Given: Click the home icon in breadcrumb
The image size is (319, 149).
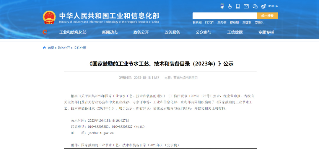Looking at the screenshot, I should (44, 48).
